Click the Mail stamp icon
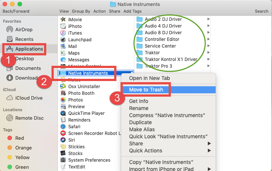 pyautogui.click(x=63, y=46)
